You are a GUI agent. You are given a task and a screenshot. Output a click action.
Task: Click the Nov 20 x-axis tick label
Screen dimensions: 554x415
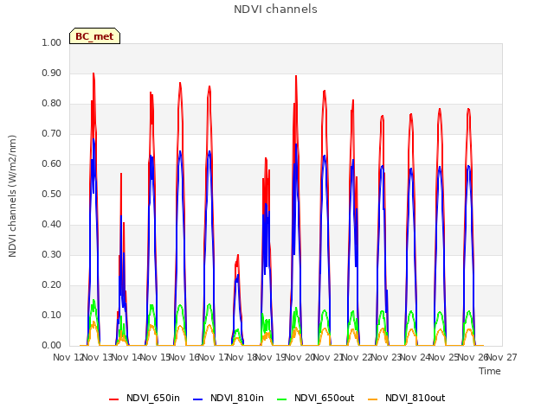click(x=300, y=357)
